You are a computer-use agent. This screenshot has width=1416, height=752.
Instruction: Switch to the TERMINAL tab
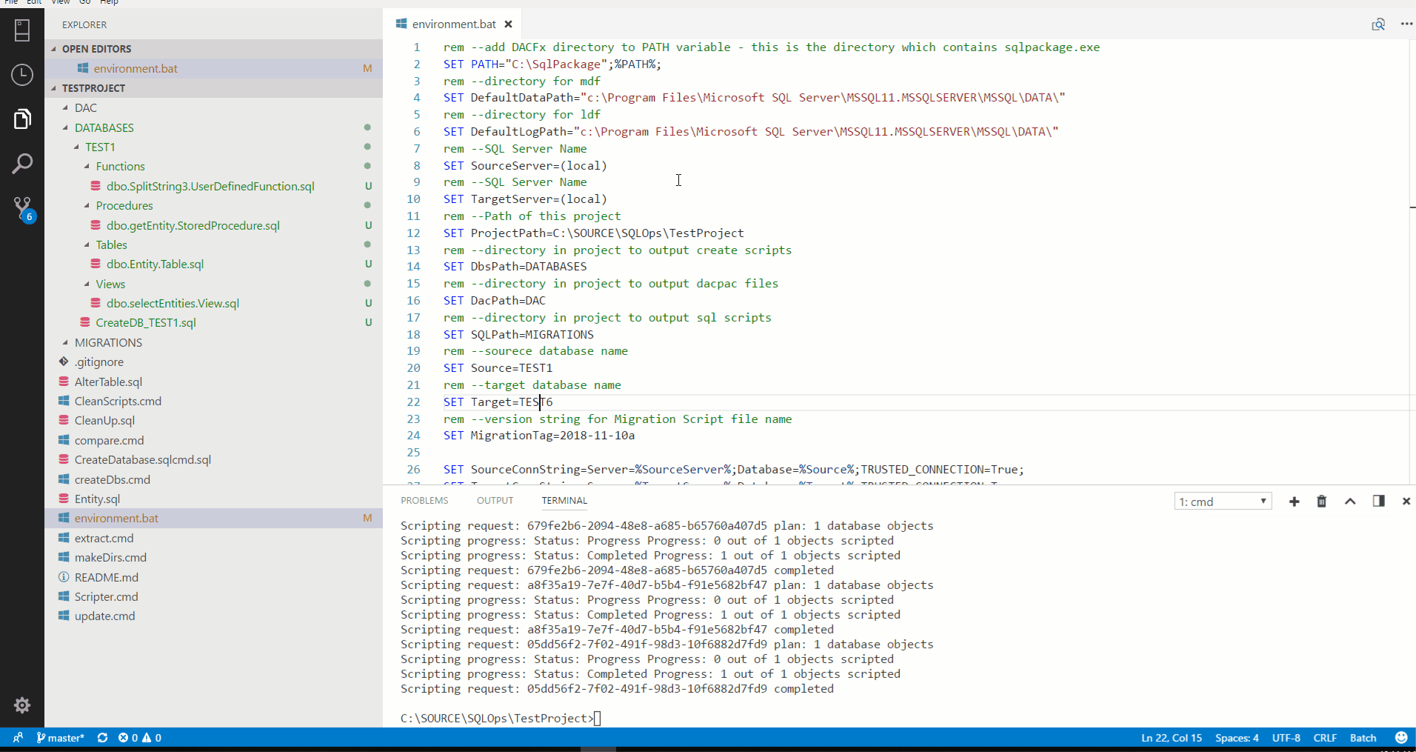point(564,501)
